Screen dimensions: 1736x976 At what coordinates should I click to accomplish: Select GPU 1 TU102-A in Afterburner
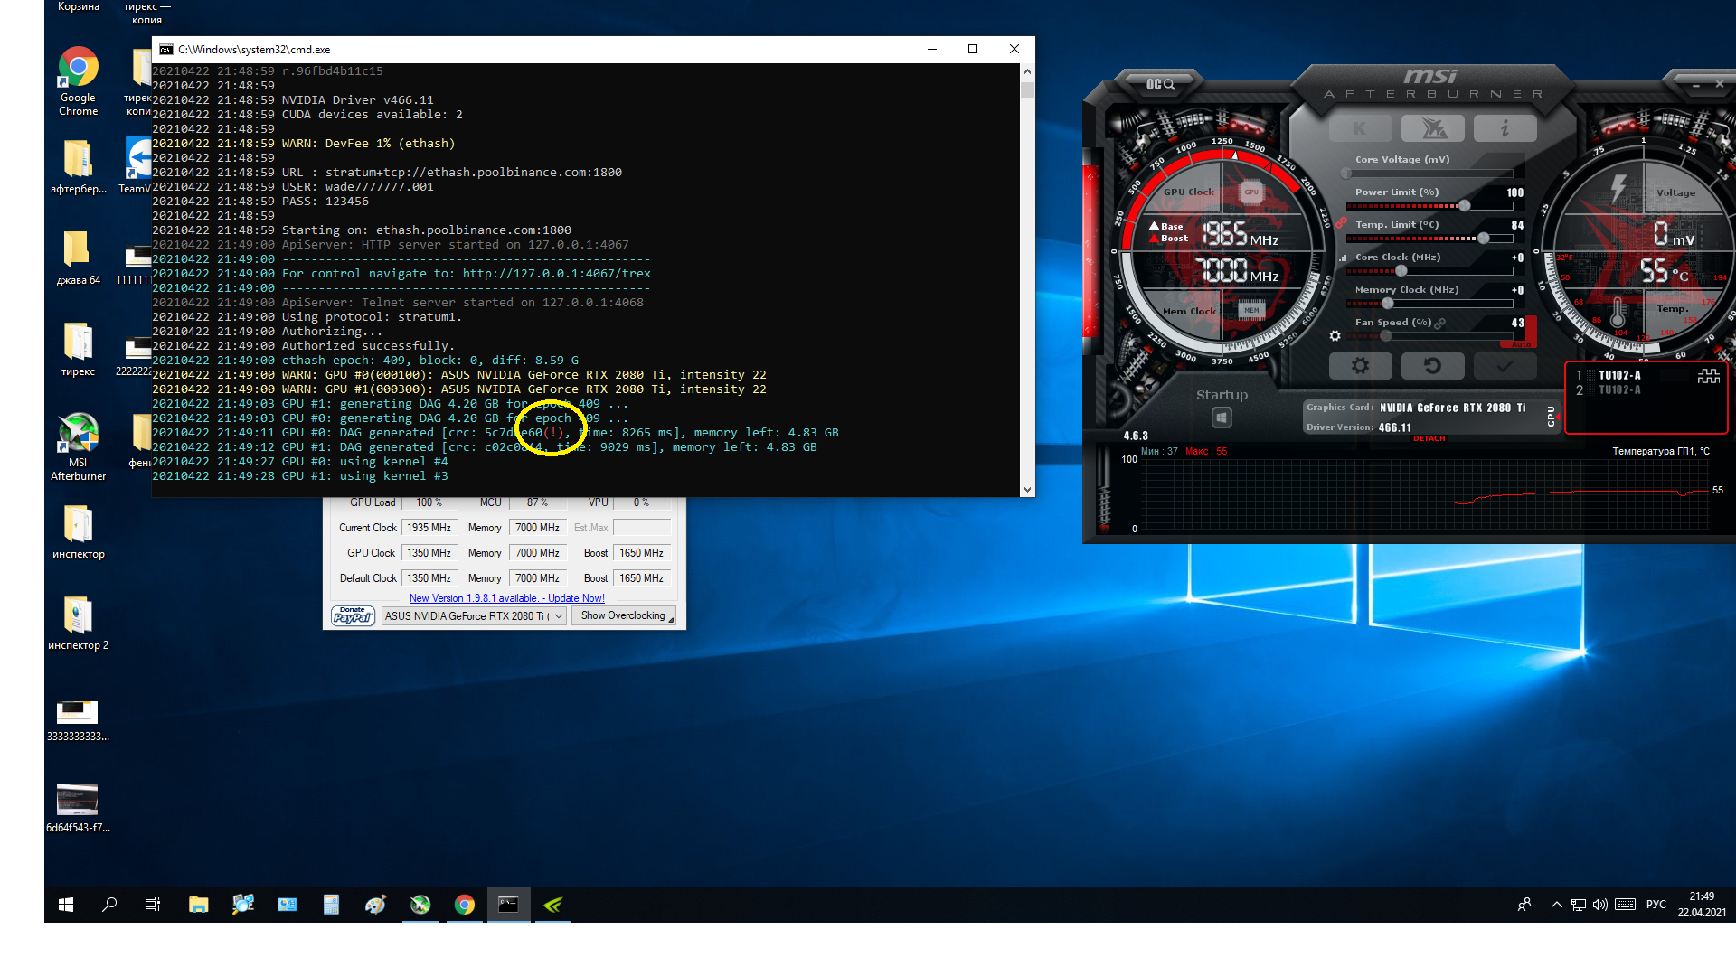tap(1619, 375)
